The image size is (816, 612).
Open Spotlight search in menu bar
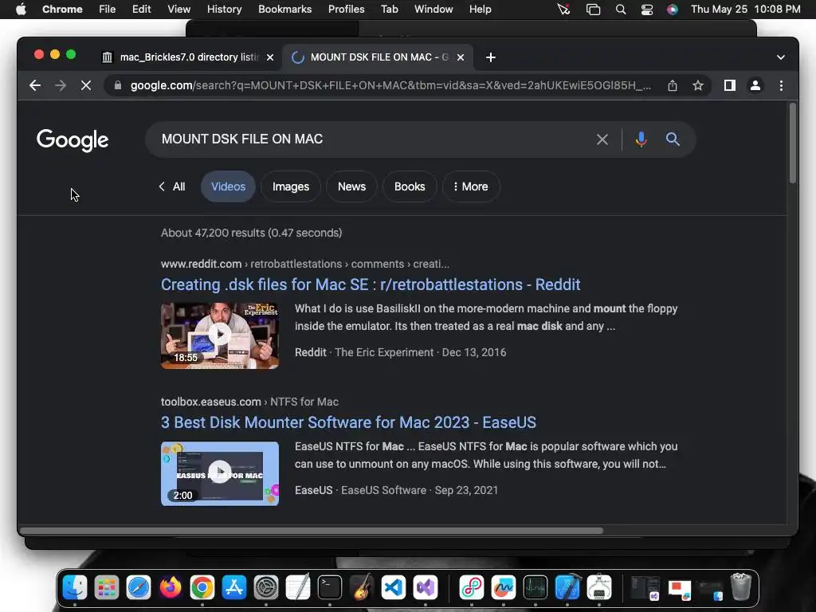click(620, 10)
